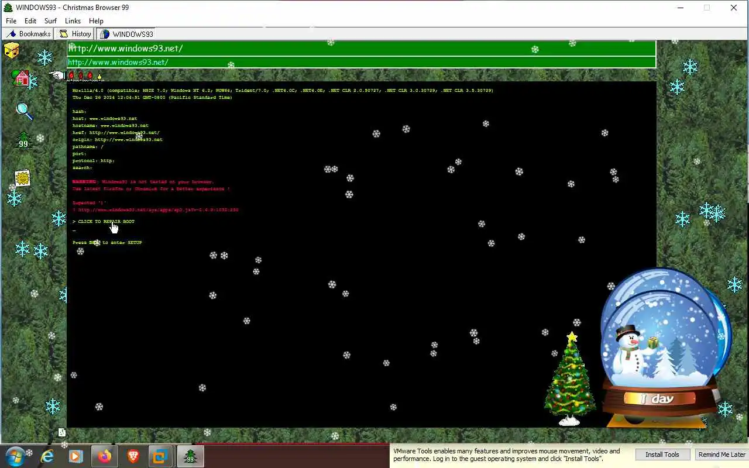Viewport: 749px width, 468px height.
Task: Click the sun picture sidebar icon
Action: point(22,177)
